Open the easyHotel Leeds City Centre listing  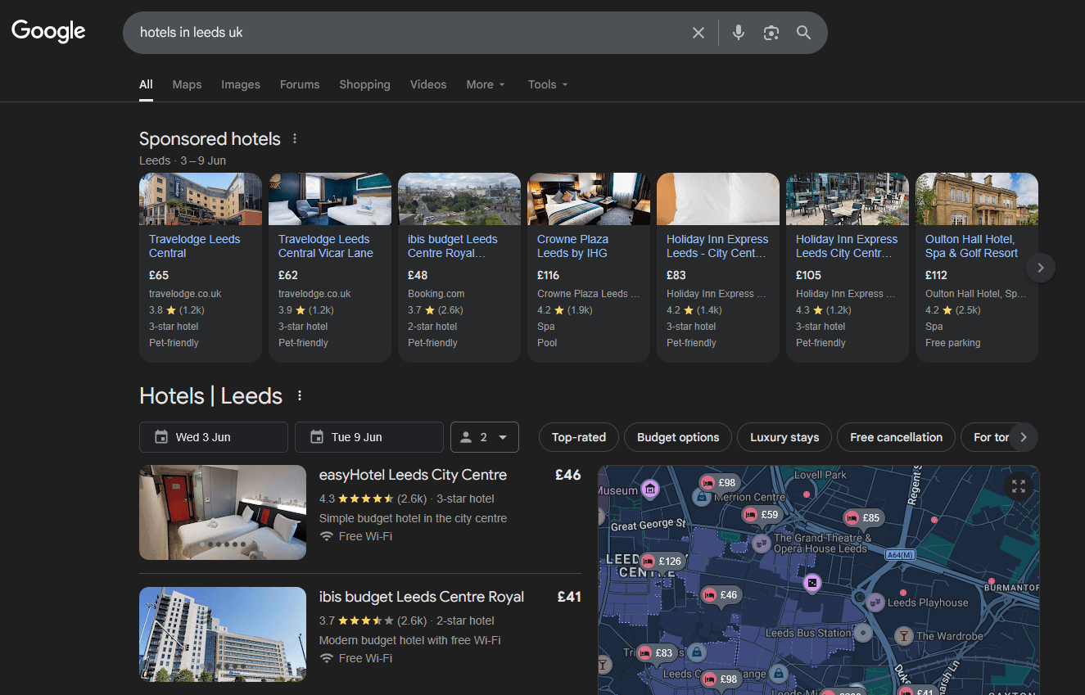(413, 475)
